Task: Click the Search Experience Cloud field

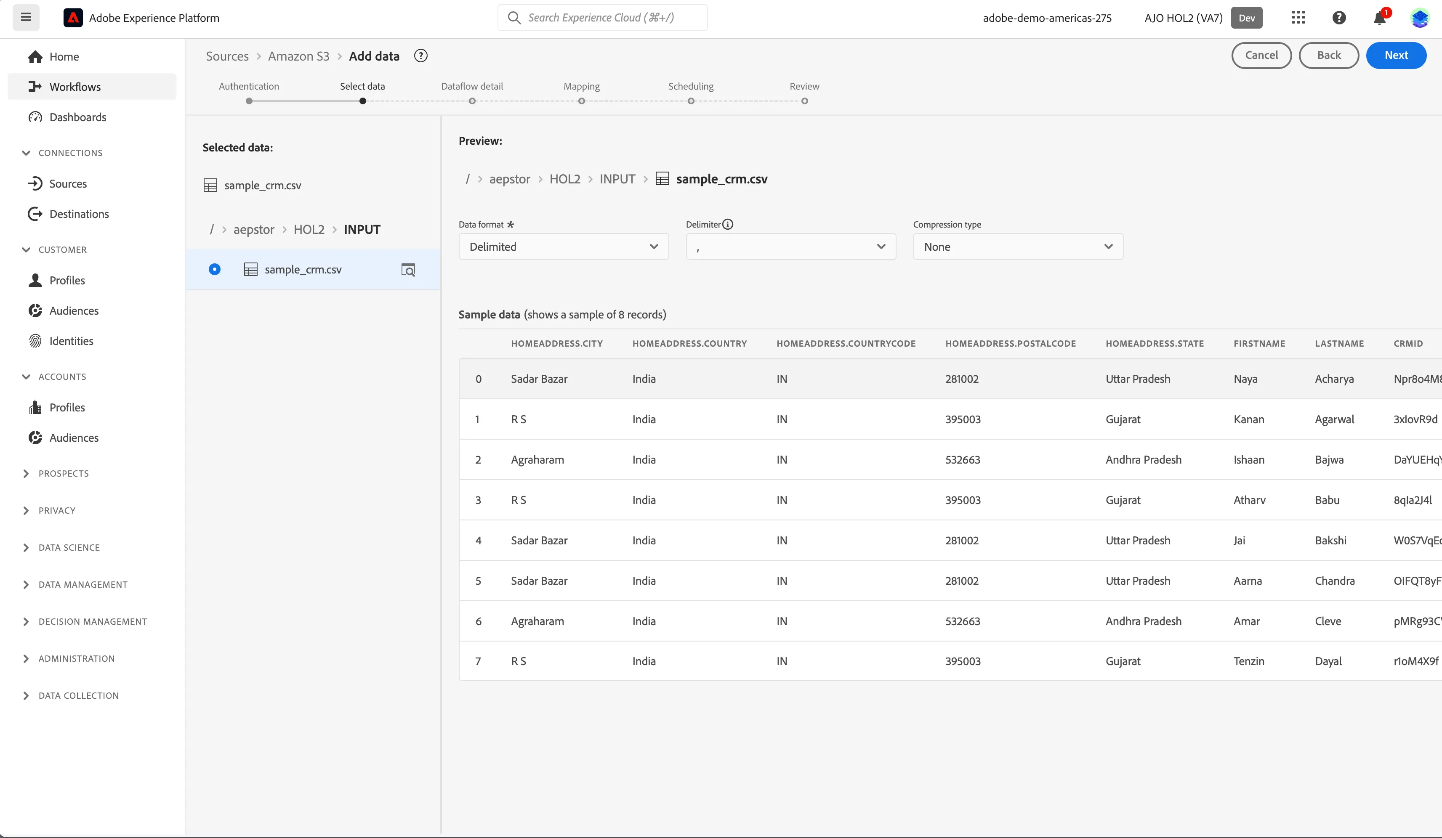Action: click(603, 18)
